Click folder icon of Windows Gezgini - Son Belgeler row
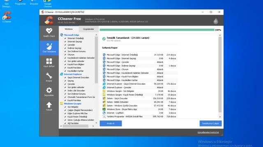Image resolution: width=263 pixels, height=147 pixels. pos(104,91)
